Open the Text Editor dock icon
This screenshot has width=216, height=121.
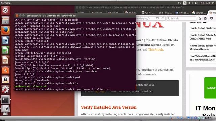(5, 109)
